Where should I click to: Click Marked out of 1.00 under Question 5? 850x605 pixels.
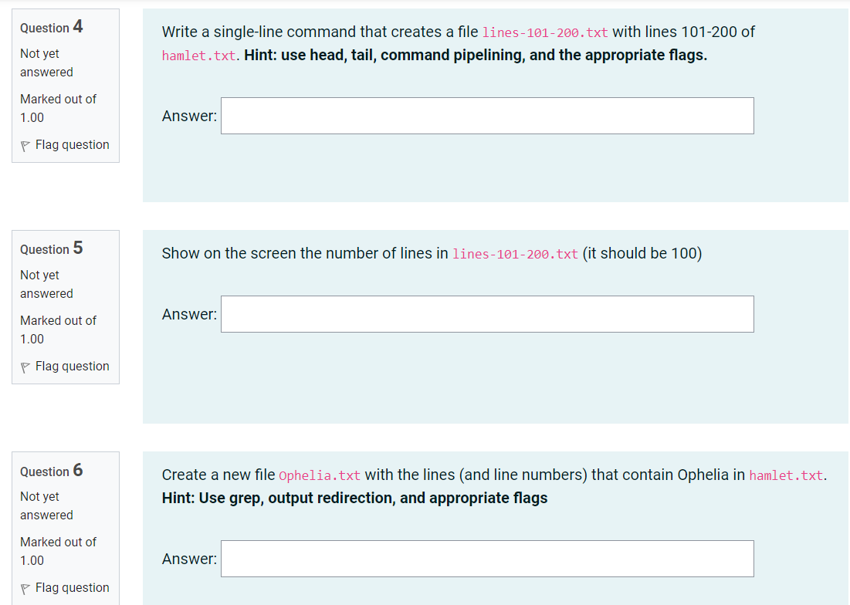point(58,330)
